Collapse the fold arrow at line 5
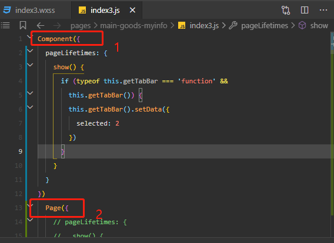 tap(30, 93)
